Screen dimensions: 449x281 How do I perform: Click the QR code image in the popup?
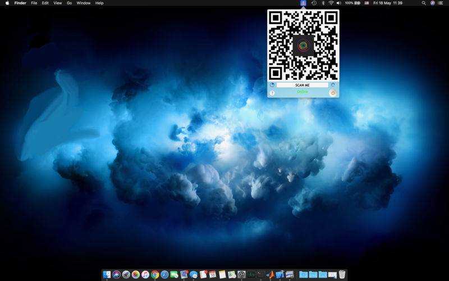pyautogui.click(x=303, y=46)
